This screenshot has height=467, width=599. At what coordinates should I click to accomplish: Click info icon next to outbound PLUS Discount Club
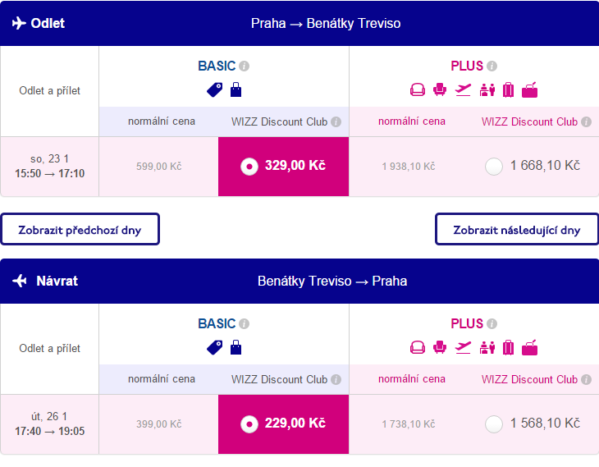pyautogui.click(x=586, y=122)
